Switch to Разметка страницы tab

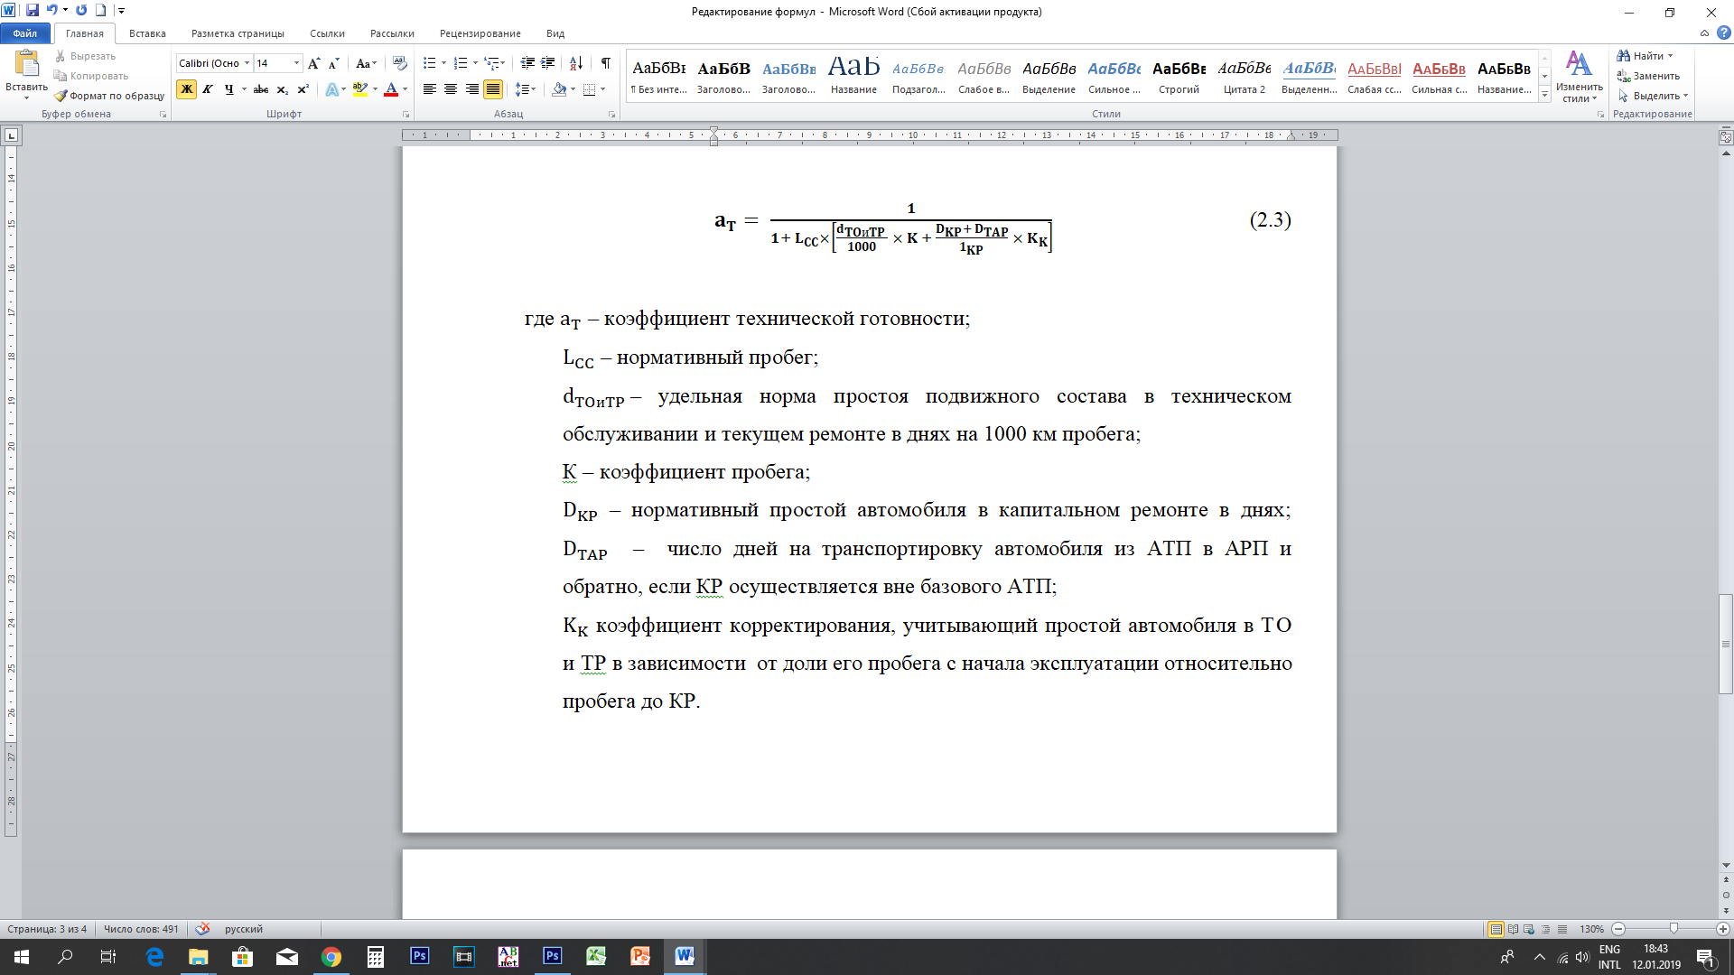click(x=238, y=33)
